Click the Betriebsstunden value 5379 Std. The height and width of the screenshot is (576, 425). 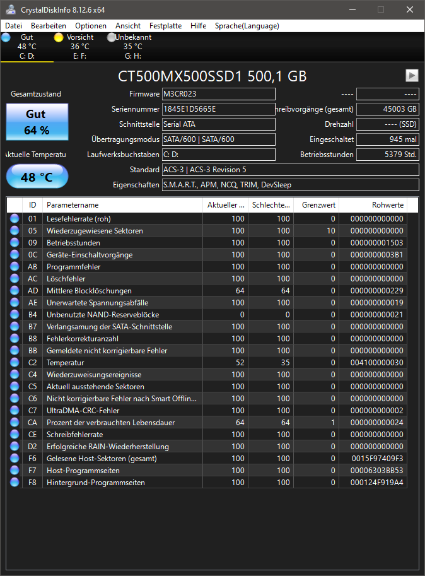click(x=388, y=155)
